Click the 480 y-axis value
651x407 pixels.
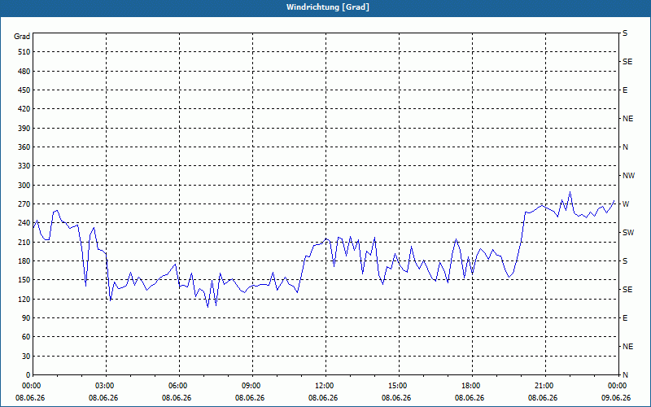(x=24, y=72)
